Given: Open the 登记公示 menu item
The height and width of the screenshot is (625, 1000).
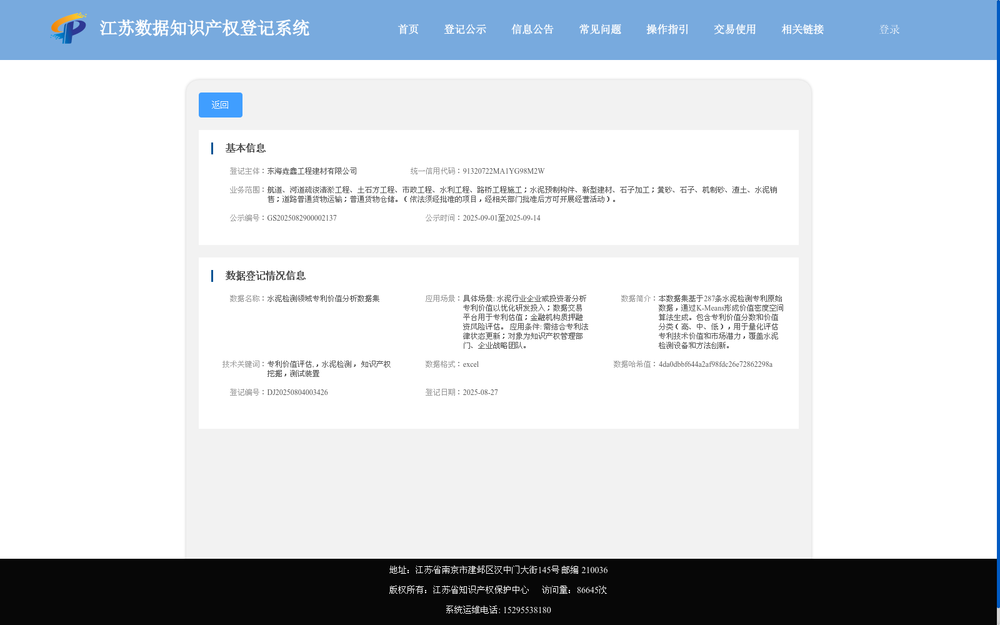Looking at the screenshot, I should [465, 29].
